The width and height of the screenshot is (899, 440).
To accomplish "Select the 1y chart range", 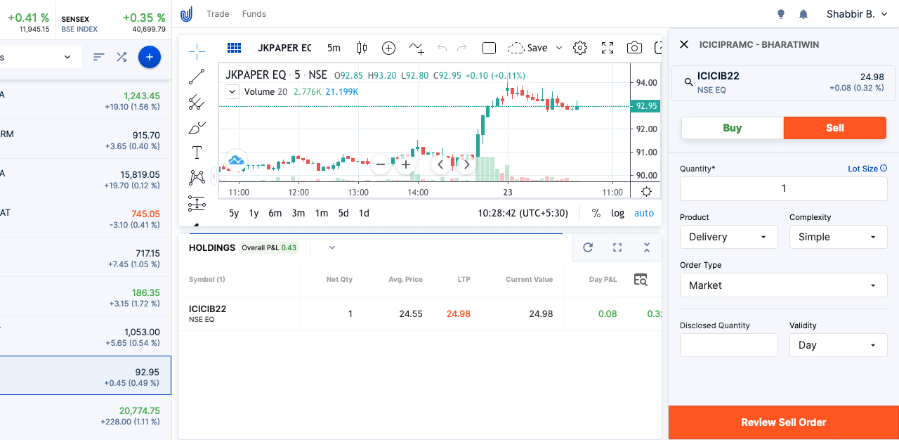I will (x=254, y=213).
